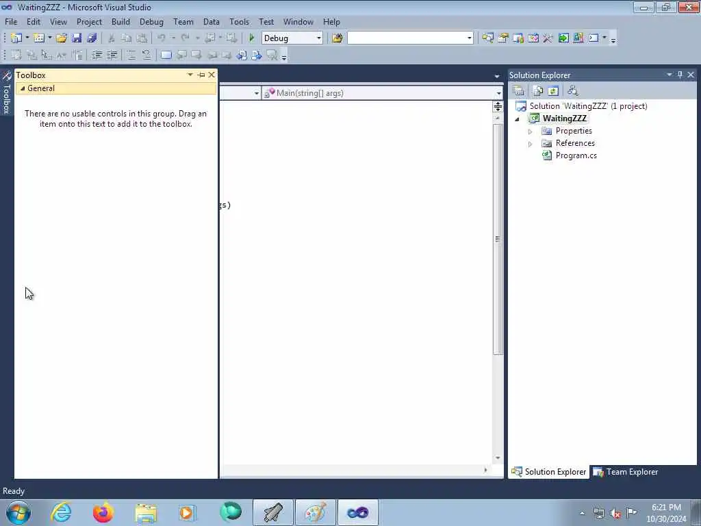Select the Solution Explorer bottom tab
The width and height of the screenshot is (701, 526).
(x=548, y=472)
